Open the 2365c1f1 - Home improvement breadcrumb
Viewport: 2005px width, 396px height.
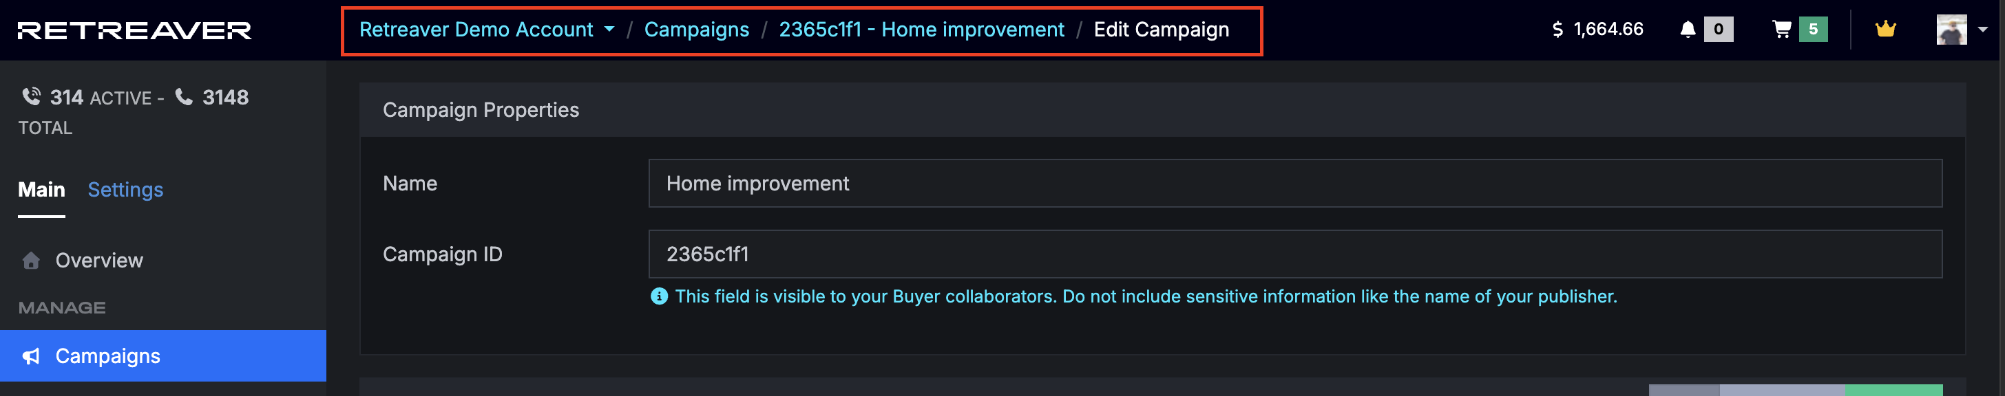click(921, 30)
